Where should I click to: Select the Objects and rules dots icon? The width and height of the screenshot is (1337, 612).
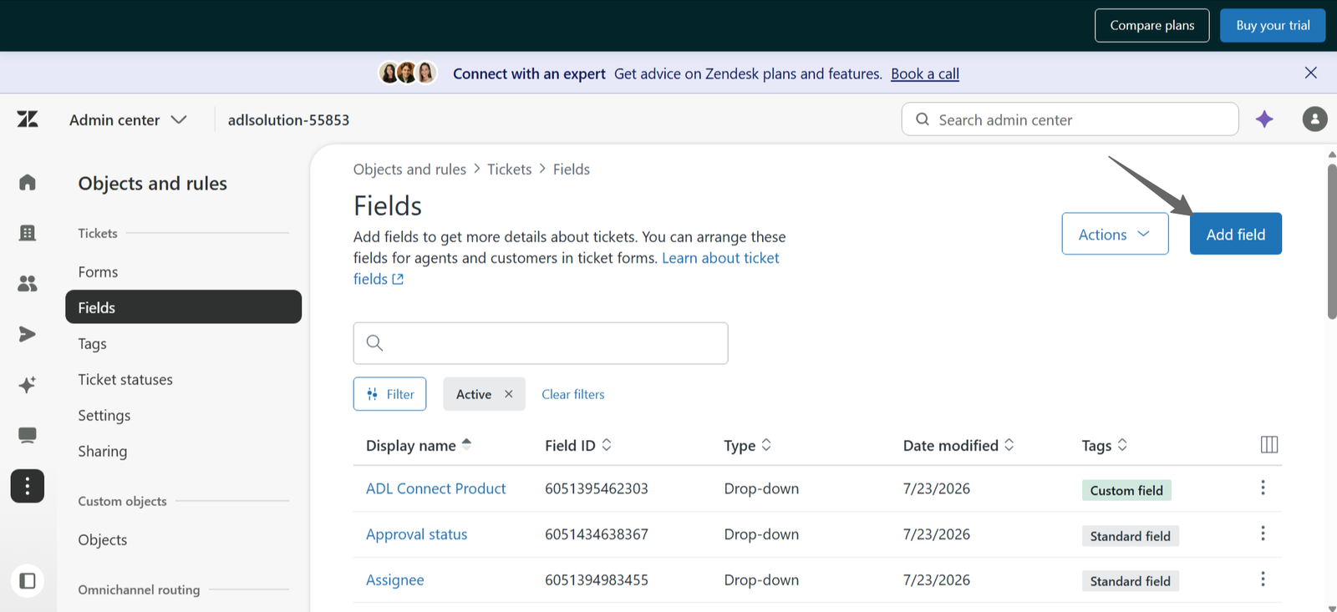pos(28,486)
